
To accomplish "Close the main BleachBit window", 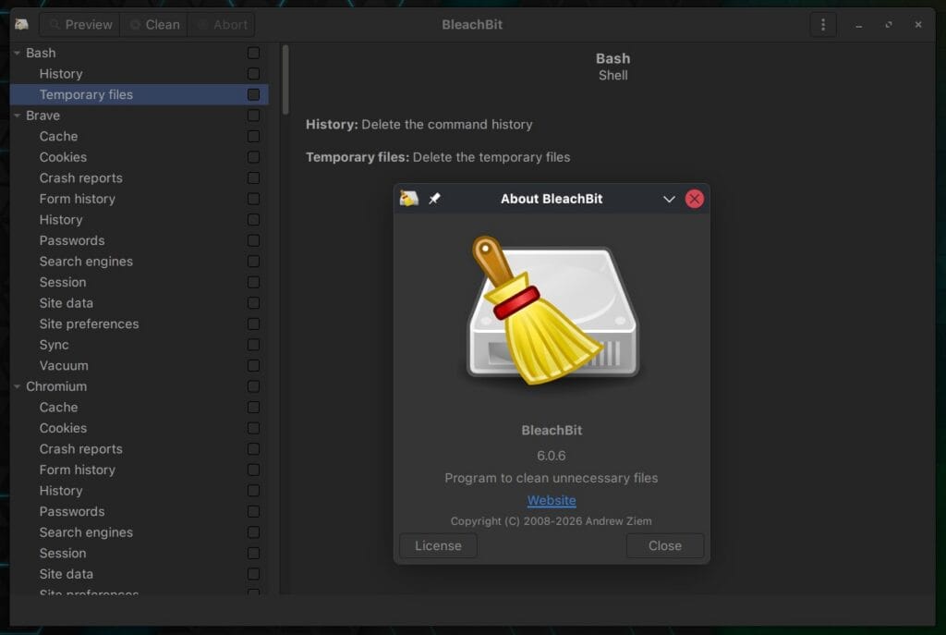I will point(918,25).
